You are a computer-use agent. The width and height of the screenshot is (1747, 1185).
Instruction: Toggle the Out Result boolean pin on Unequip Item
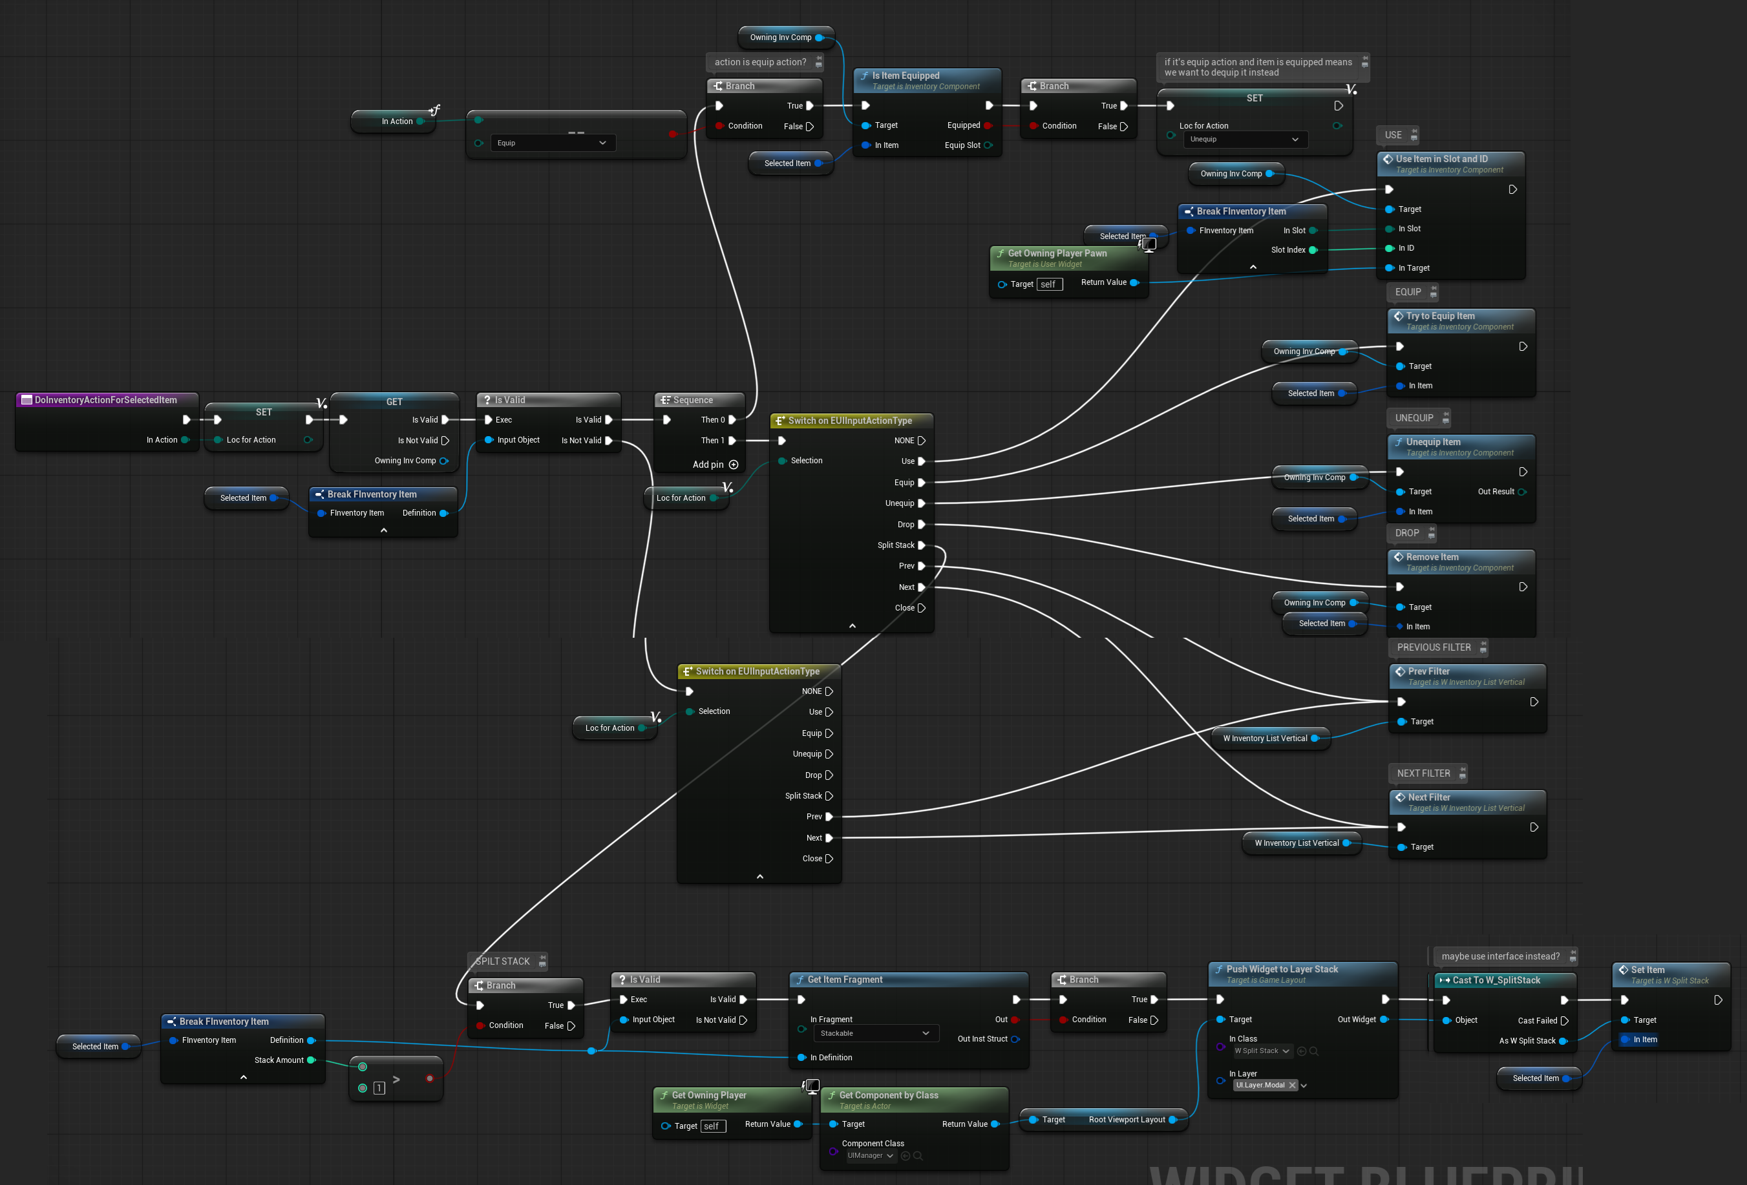pyautogui.click(x=1522, y=492)
